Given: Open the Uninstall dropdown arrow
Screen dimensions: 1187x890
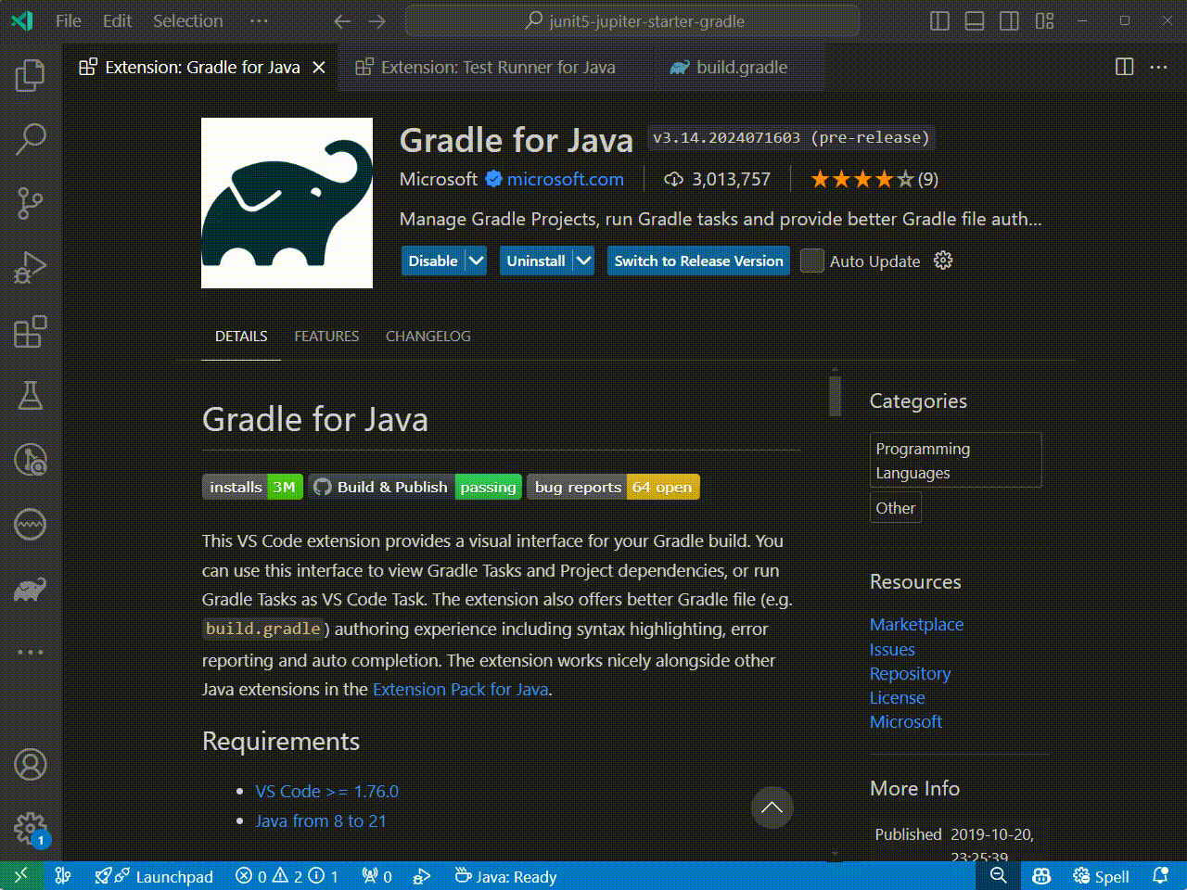Looking at the screenshot, I should coord(583,261).
